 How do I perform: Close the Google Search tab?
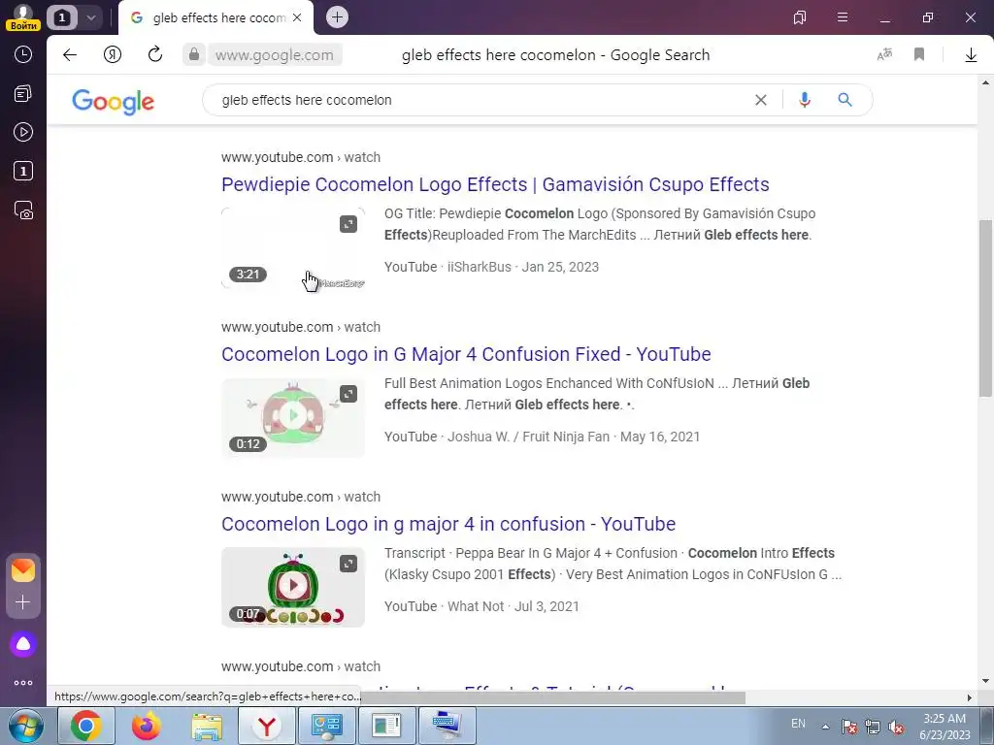pyautogui.click(x=297, y=17)
